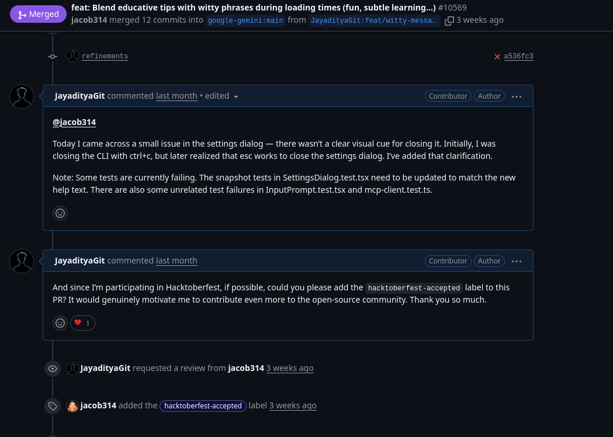Image resolution: width=613 pixels, height=437 pixels.
Task: Copy the head branch name icon
Action: coord(449,20)
